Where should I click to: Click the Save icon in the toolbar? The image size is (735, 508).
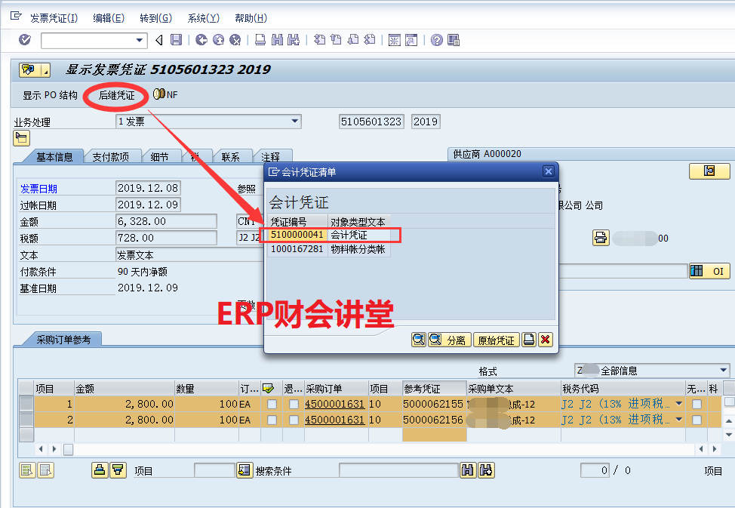pyautogui.click(x=176, y=40)
